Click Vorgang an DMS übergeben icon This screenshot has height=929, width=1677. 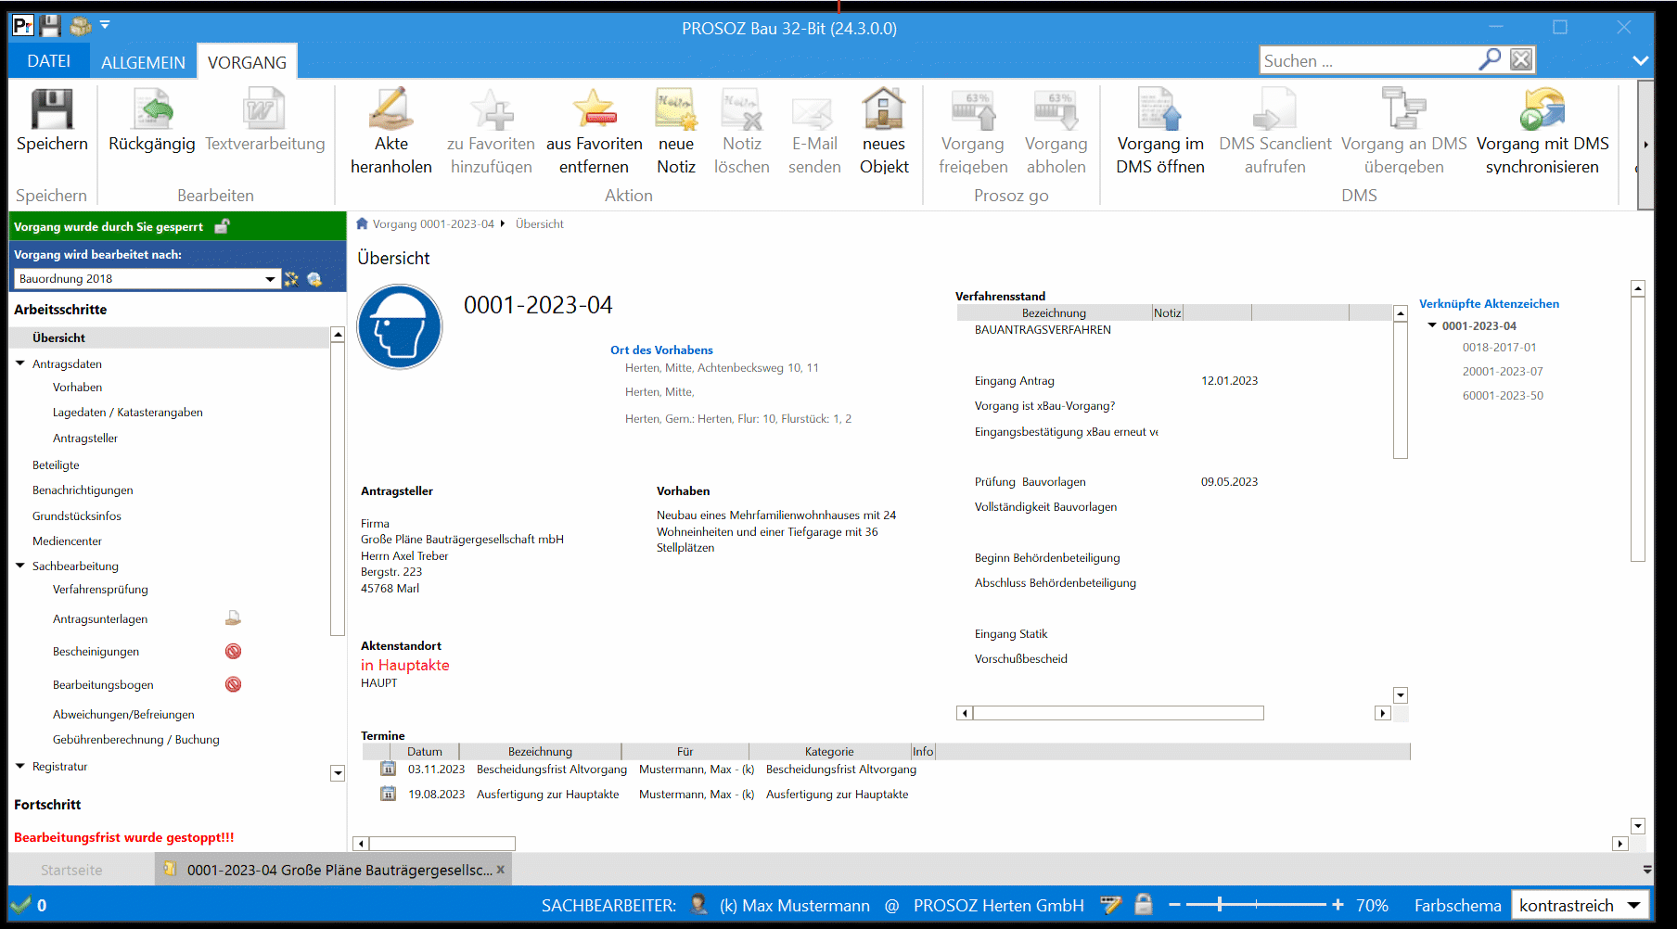coord(1403,109)
